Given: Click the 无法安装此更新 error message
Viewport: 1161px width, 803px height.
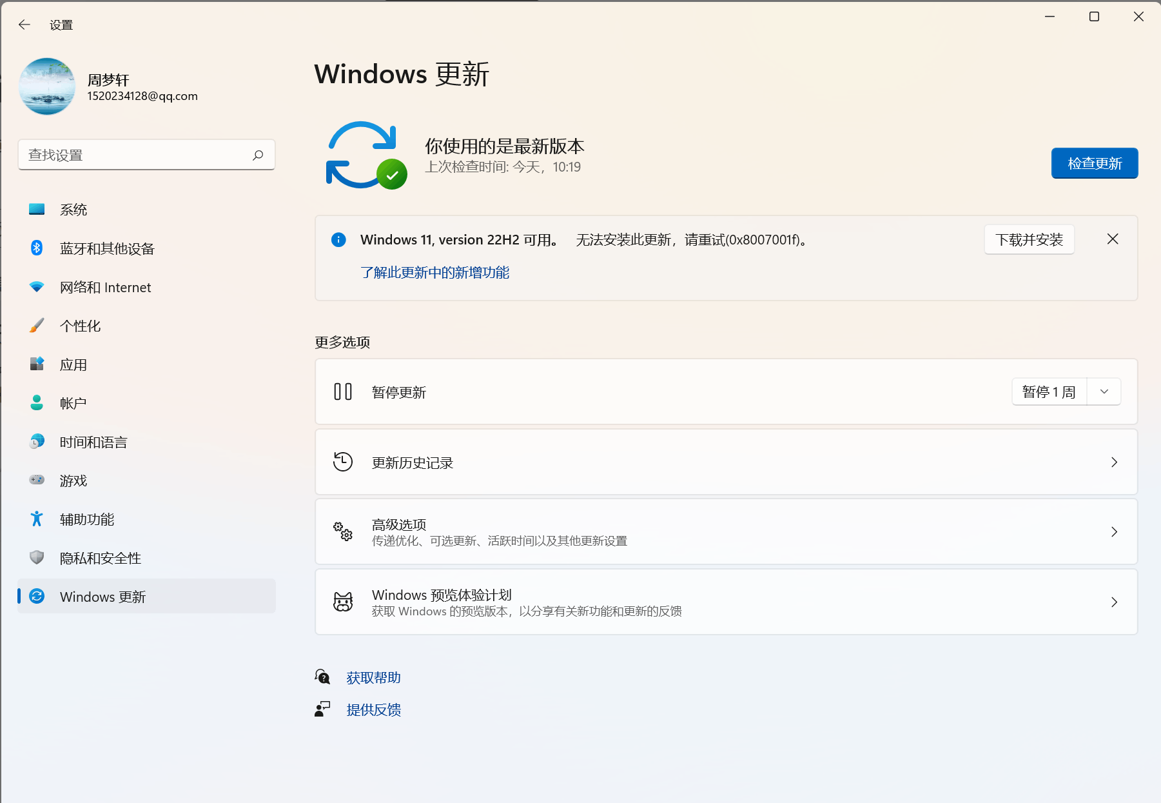Looking at the screenshot, I should click(691, 240).
